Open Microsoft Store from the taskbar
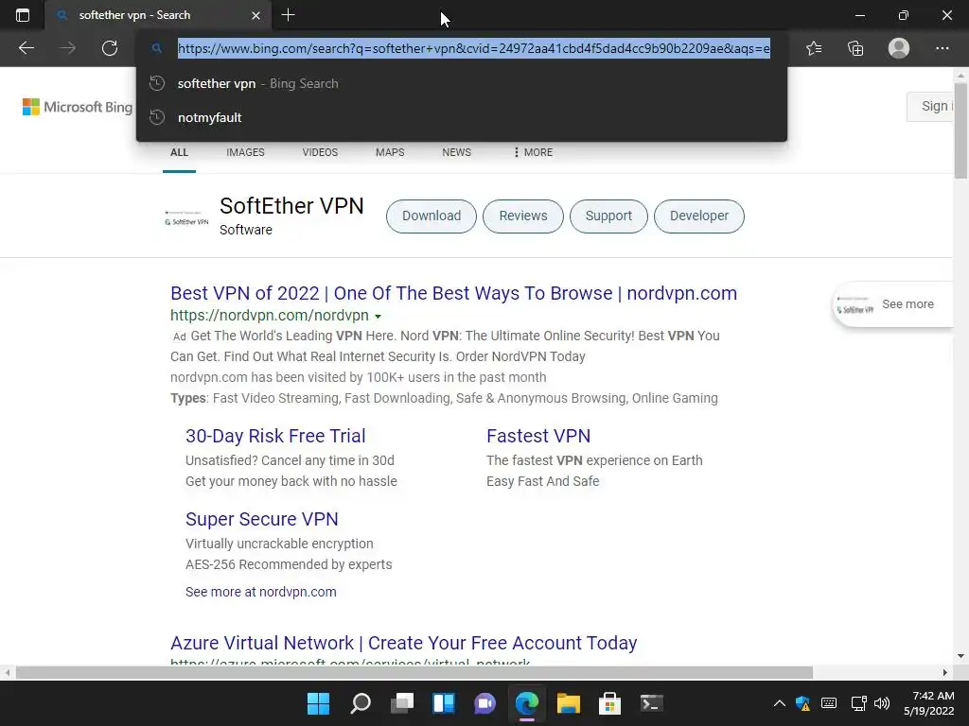This screenshot has width=969, height=726. 610,703
